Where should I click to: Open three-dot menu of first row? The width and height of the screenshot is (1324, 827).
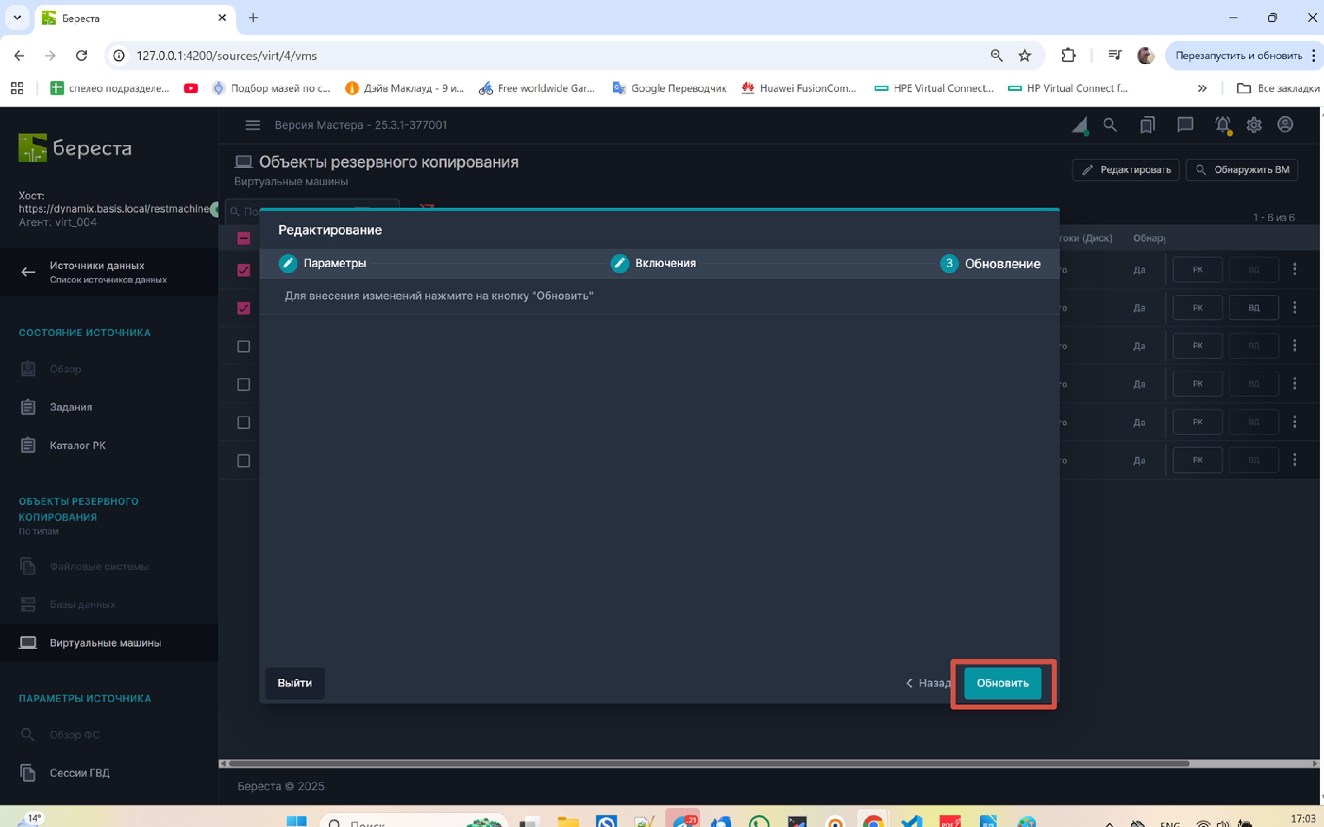pos(1294,269)
